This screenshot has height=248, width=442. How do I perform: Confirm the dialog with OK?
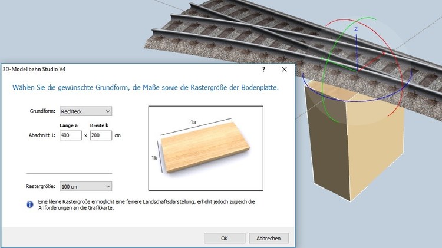pos(225,238)
